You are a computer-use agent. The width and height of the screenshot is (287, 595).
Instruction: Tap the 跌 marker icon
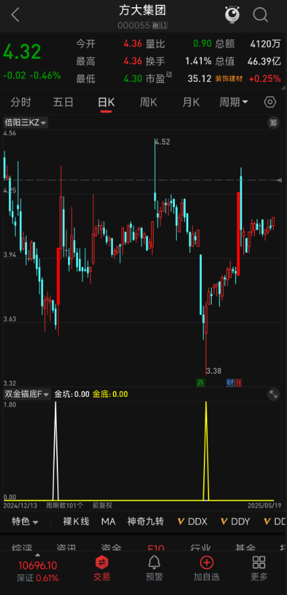[x=200, y=382]
